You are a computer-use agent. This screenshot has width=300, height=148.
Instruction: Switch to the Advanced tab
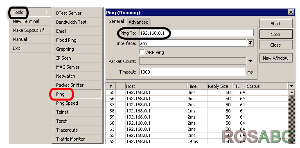coord(138,22)
